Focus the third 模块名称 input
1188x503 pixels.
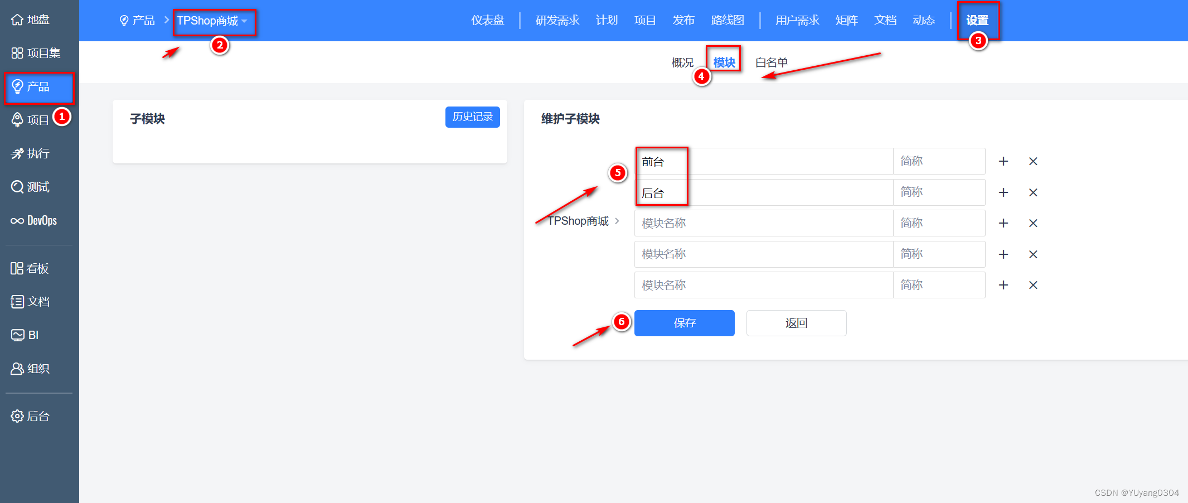764,224
